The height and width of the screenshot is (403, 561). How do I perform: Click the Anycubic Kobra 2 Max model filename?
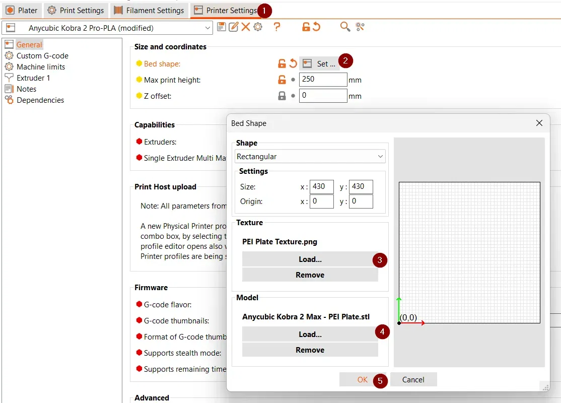point(306,317)
